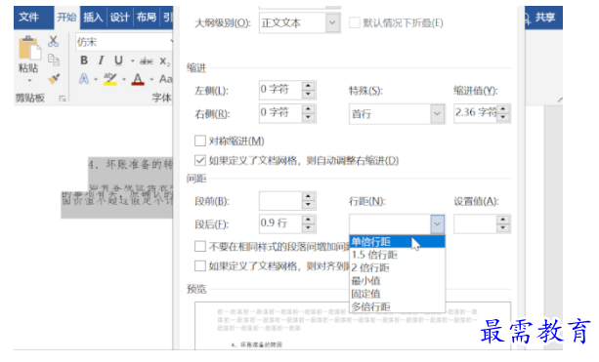This screenshot has width=599, height=362.
Task: Select 1.5 倍行距 option
Action: click(397, 255)
